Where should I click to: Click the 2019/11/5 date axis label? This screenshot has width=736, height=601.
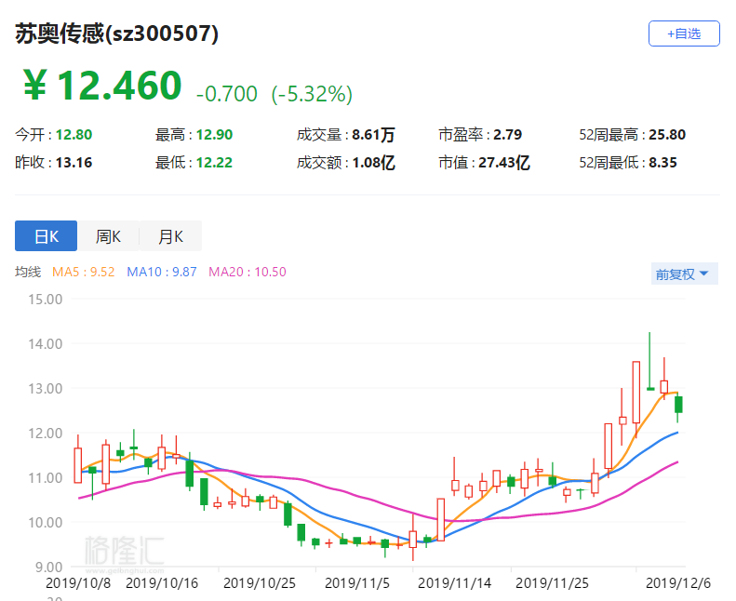(357, 583)
